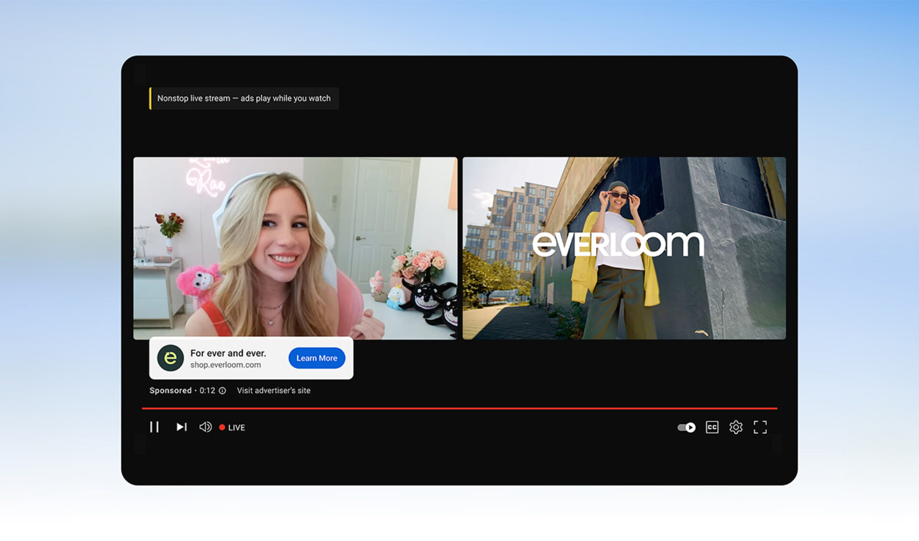Image resolution: width=919 pixels, height=541 pixels.
Task: Click the volume speaker icon
Action: coord(206,427)
